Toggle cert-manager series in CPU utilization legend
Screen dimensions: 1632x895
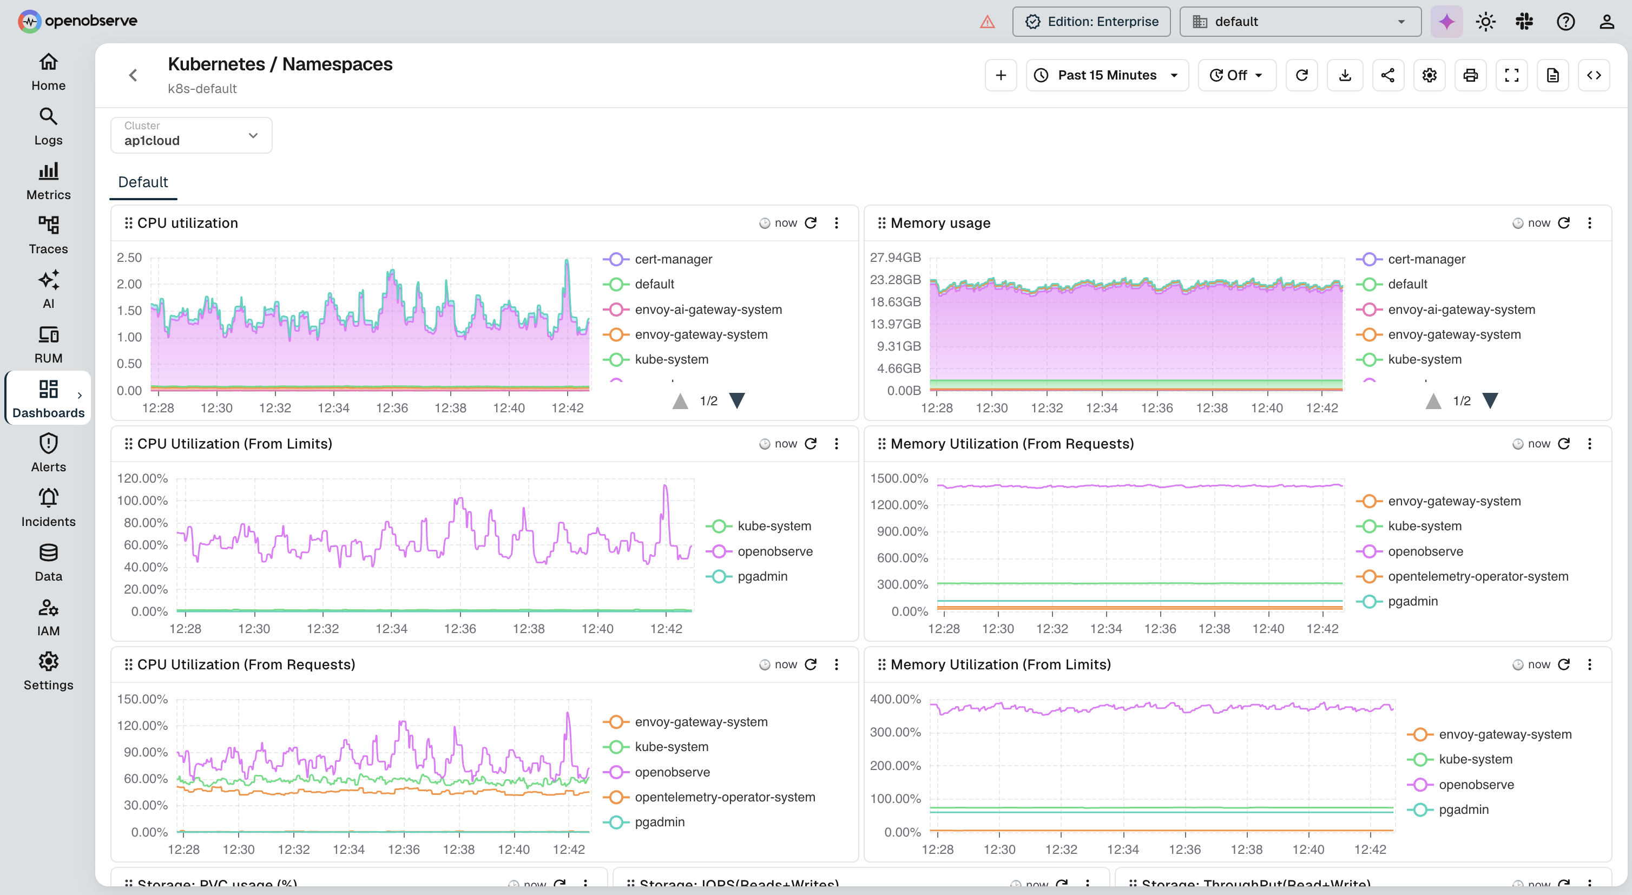point(657,260)
